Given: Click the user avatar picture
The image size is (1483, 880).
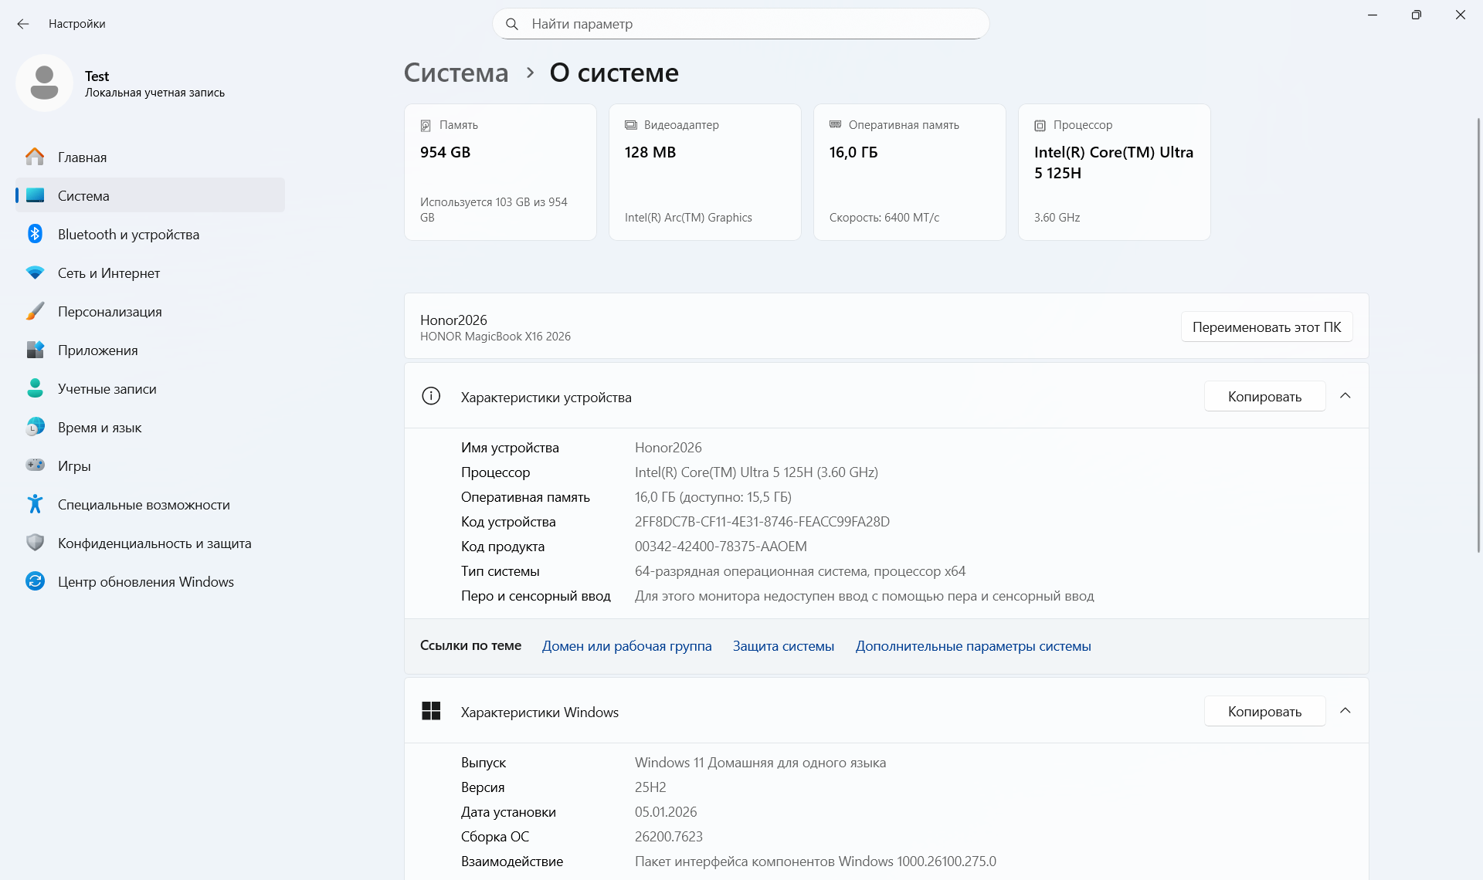Looking at the screenshot, I should (x=44, y=83).
